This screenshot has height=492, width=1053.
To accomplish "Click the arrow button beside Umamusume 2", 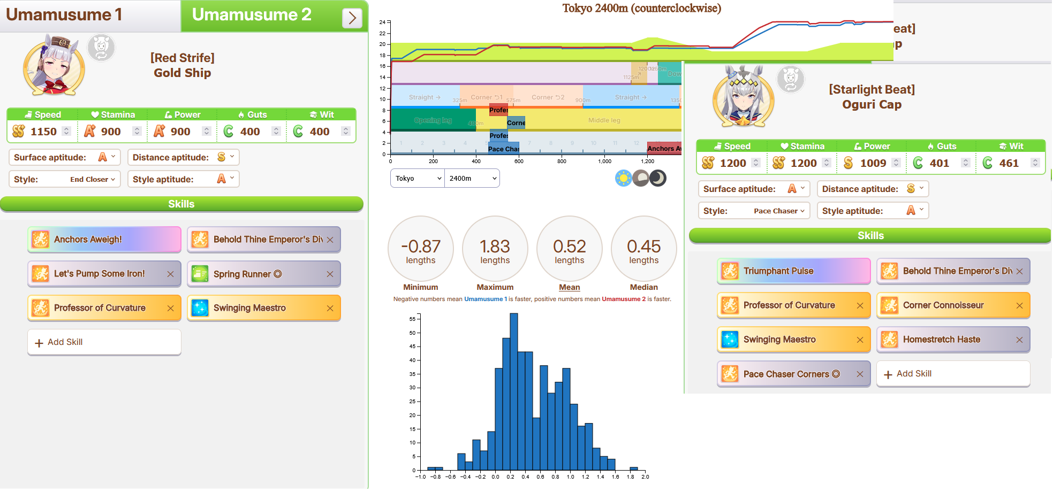I will point(352,18).
